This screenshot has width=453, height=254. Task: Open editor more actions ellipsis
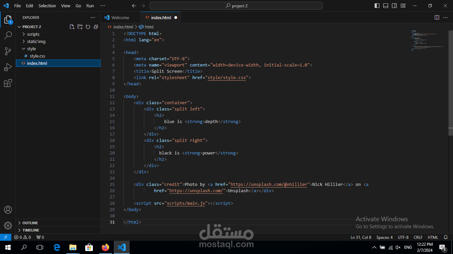point(445,18)
